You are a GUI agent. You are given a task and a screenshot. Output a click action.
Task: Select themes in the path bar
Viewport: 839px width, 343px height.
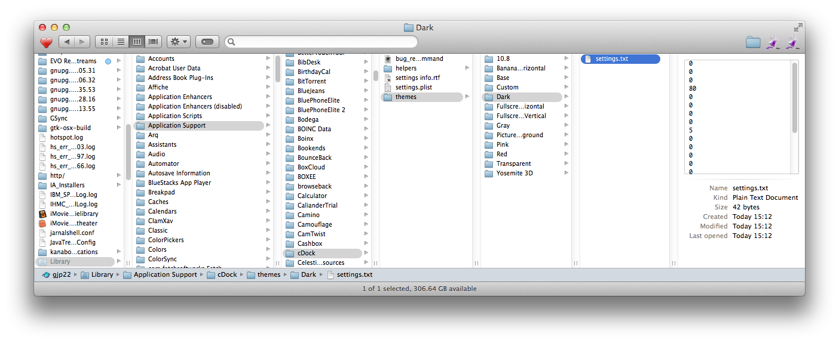(263, 275)
